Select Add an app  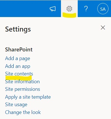pos(18,66)
